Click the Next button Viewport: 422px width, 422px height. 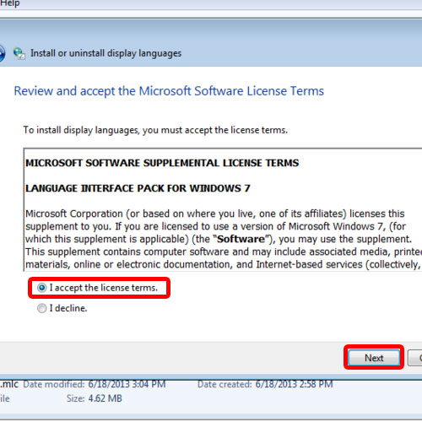point(374,358)
